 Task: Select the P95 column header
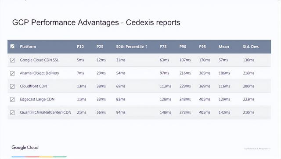point(202,47)
